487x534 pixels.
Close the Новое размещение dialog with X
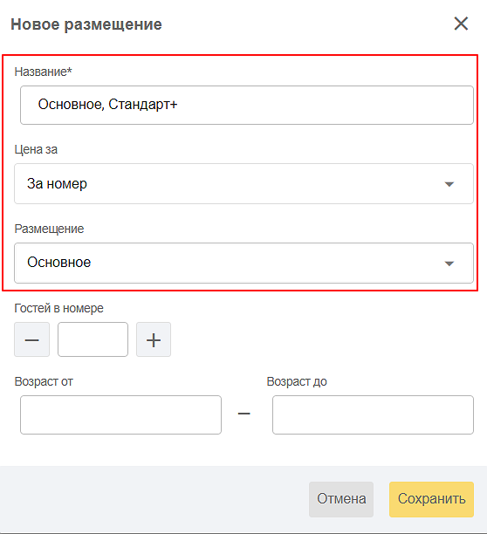[x=461, y=24]
